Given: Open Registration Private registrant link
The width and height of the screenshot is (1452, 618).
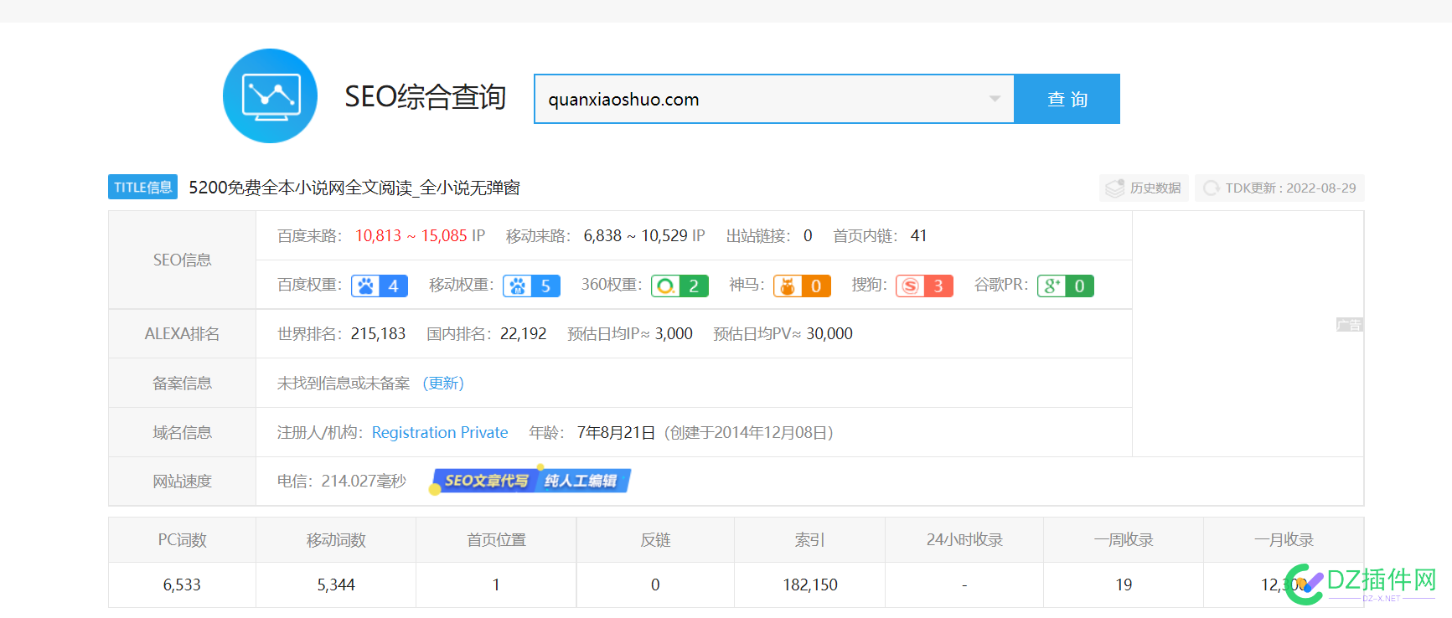Looking at the screenshot, I should pyautogui.click(x=440, y=432).
